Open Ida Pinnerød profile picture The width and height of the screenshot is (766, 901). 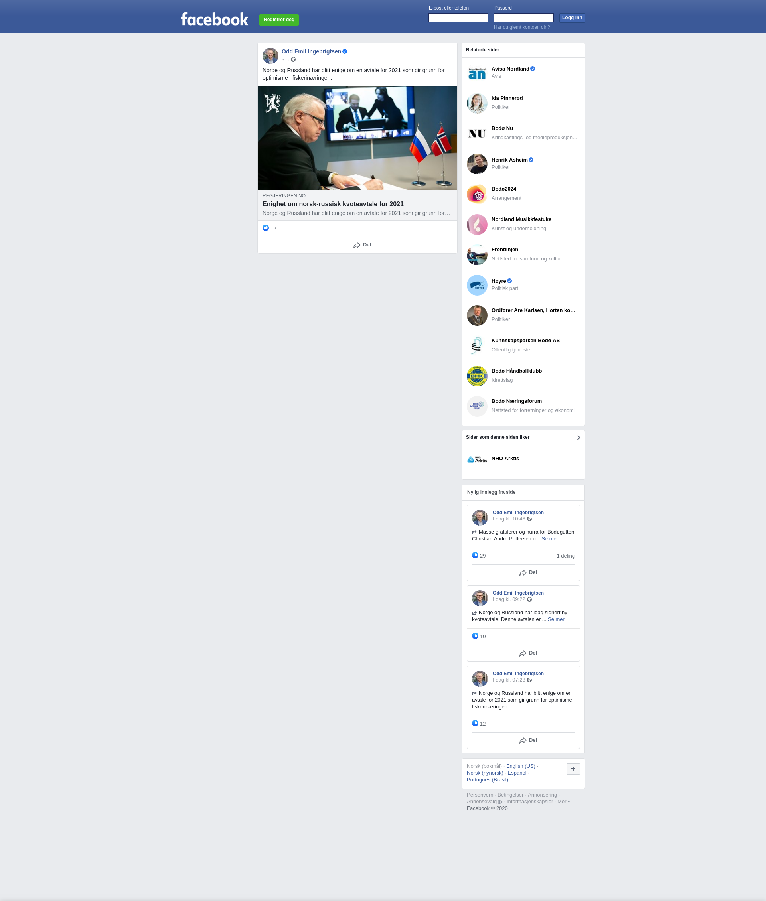click(477, 103)
